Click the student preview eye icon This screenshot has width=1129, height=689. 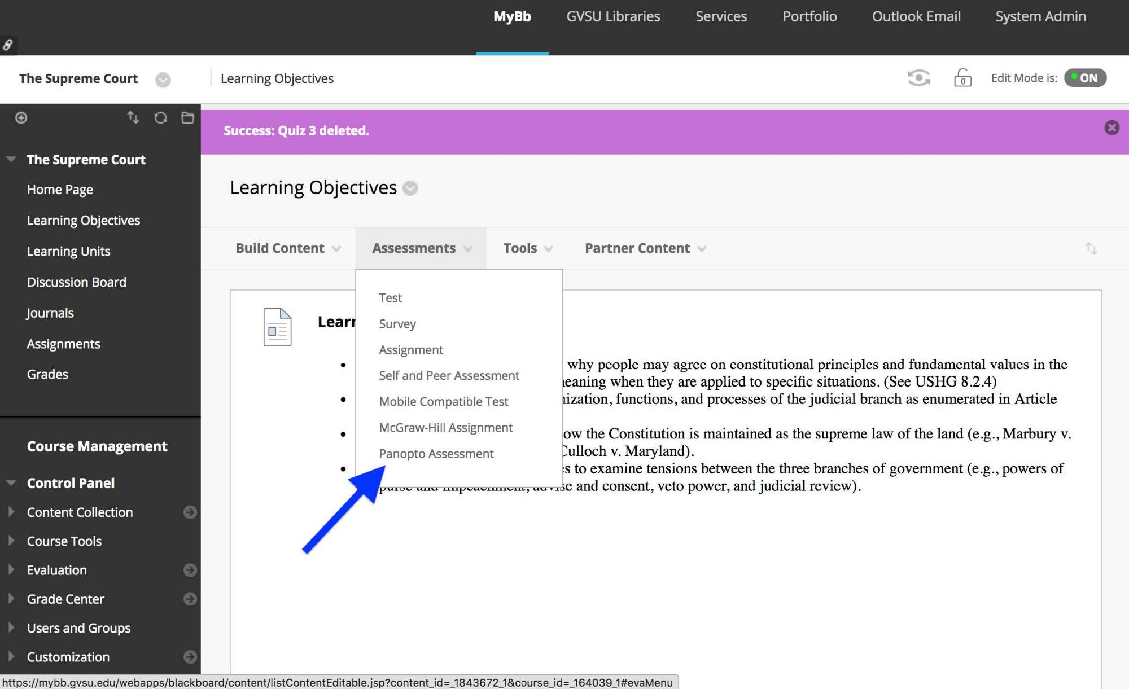point(918,78)
